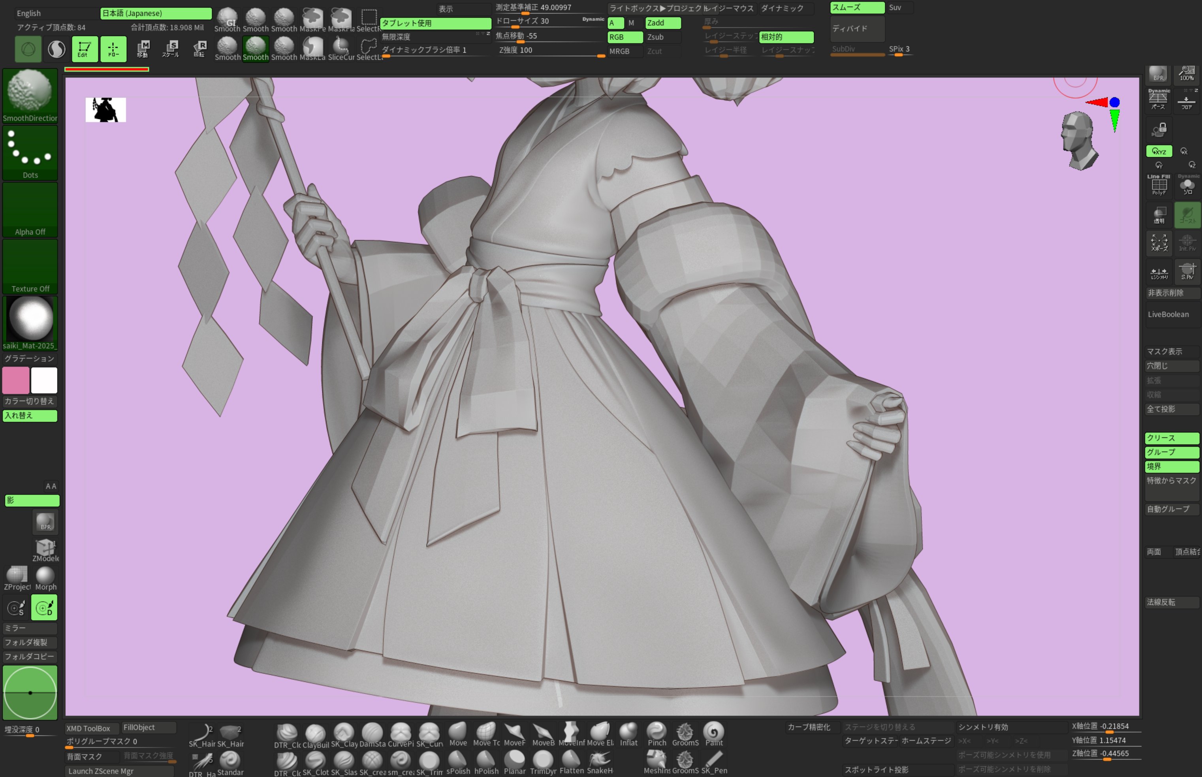This screenshot has width=1202, height=777.
Task: Click the pink main color swatch
Action: coord(16,380)
